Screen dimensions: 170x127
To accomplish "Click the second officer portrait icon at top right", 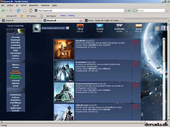I will [163, 28].
